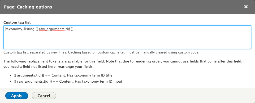Close the Caching options dialog
255x103 pixels.
[x=246, y=7]
